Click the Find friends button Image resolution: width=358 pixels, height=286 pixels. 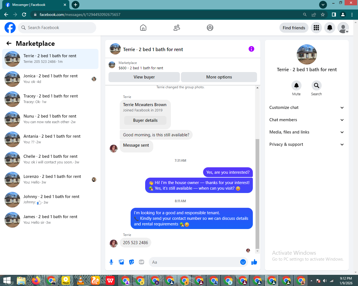click(294, 28)
